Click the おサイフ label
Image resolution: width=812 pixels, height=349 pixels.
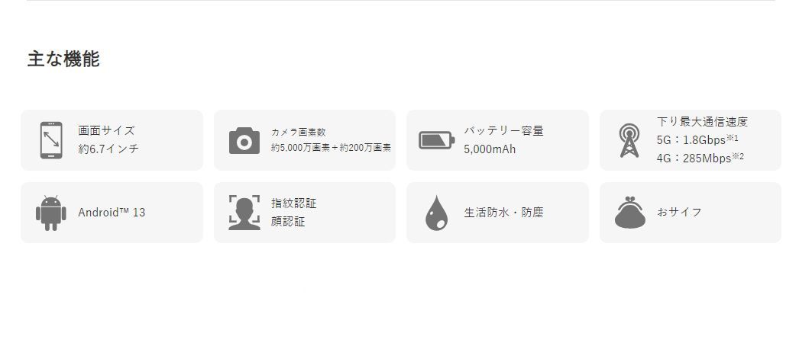[x=679, y=212]
